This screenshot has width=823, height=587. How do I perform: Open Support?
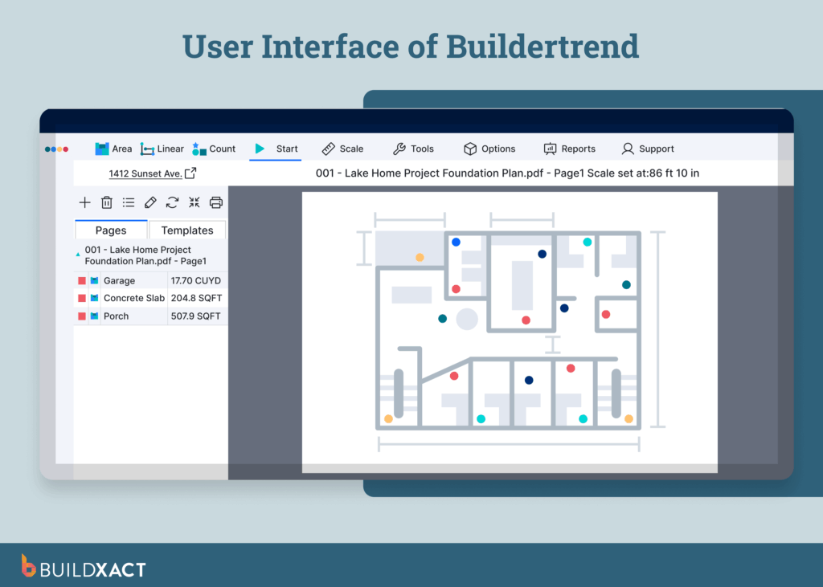(648, 149)
